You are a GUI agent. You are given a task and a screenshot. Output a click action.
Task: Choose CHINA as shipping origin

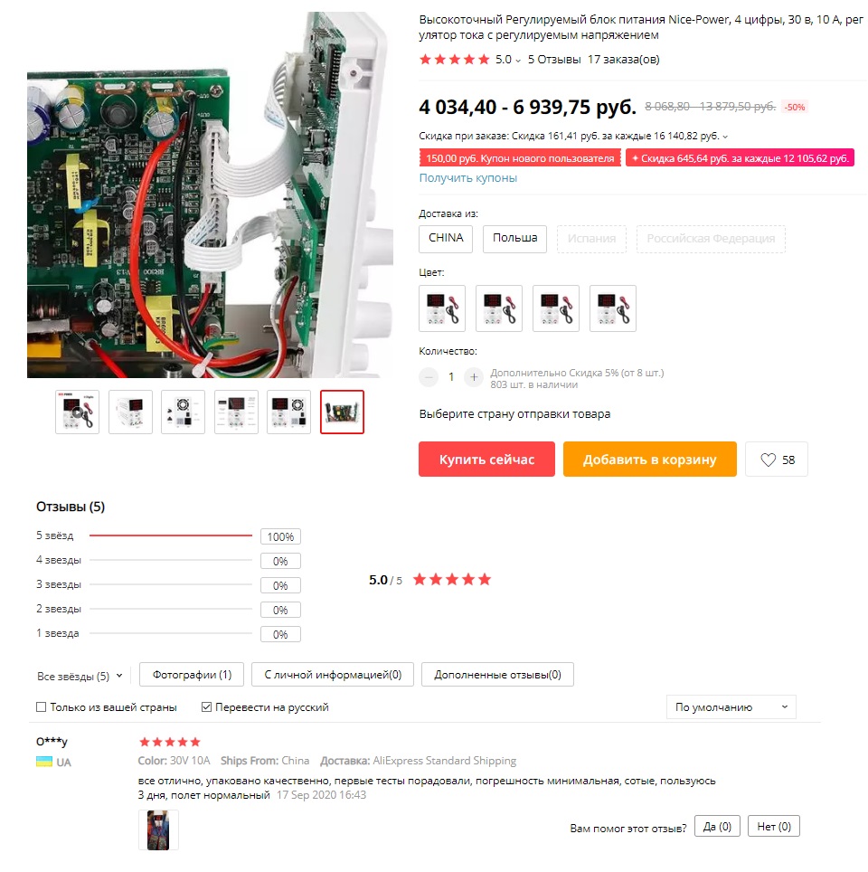tap(446, 239)
